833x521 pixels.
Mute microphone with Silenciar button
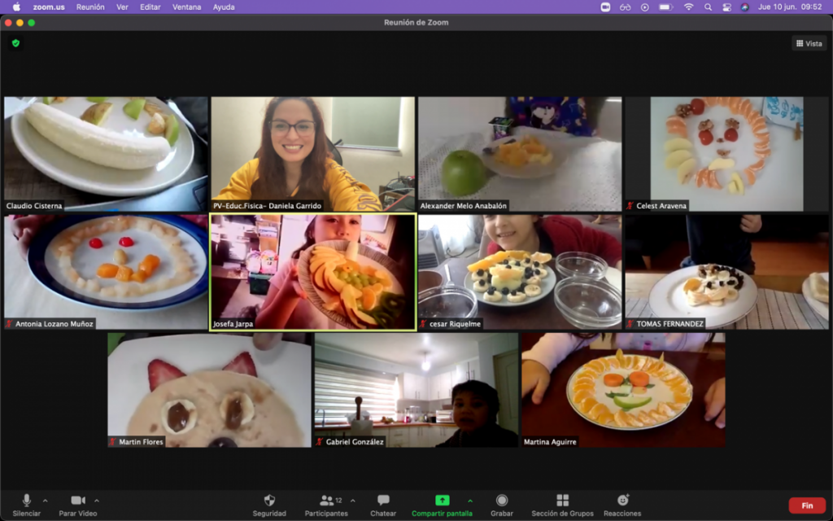click(27, 501)
